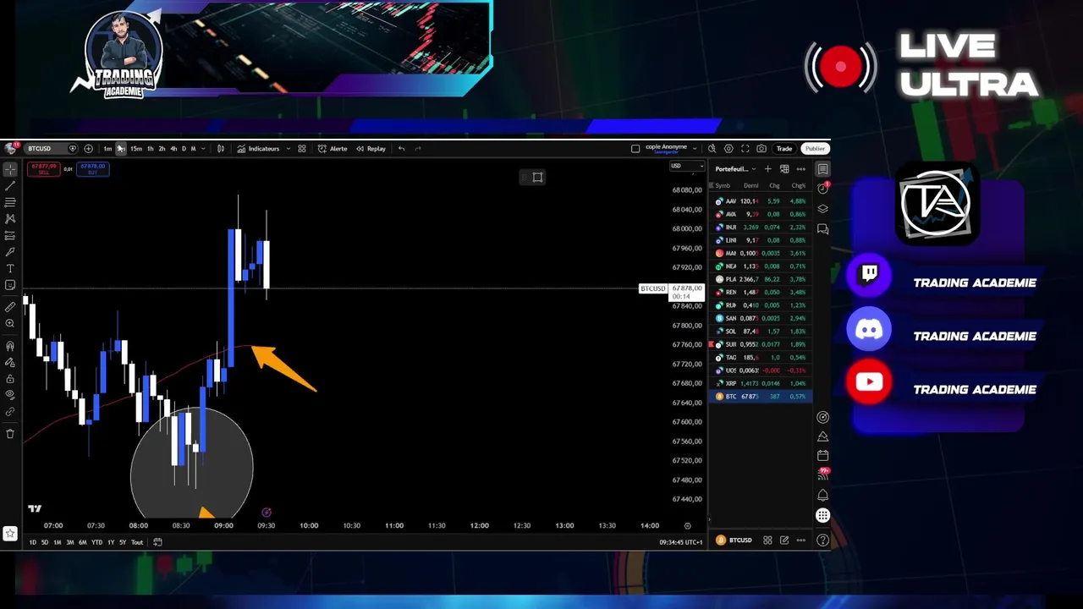
Task: Select the crosshair cursor tool
Action: click(x=10, y=169)
